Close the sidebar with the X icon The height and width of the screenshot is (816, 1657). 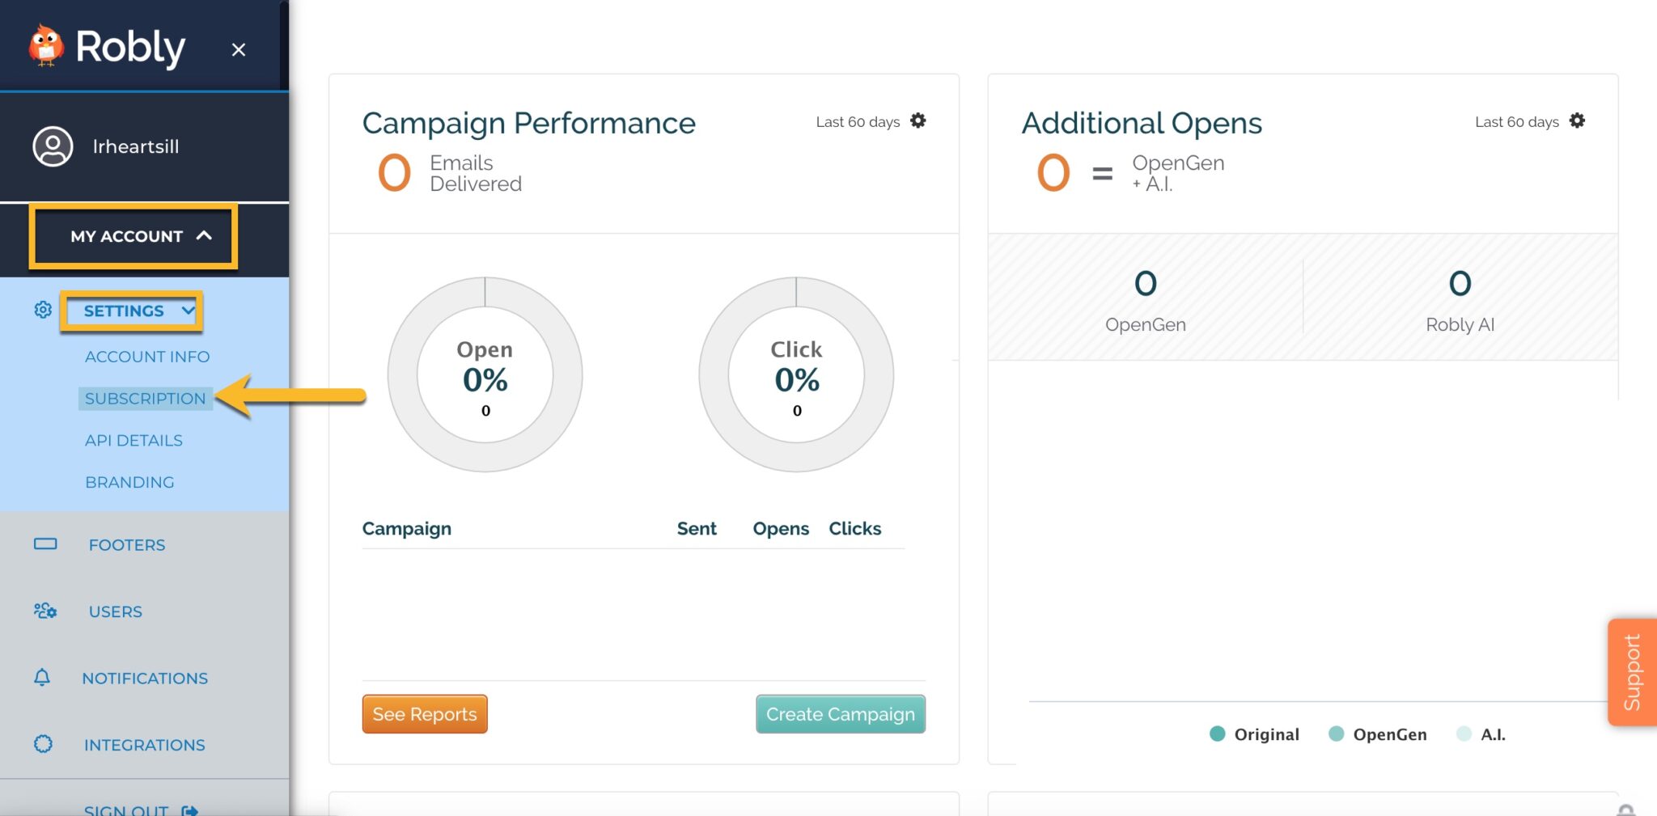(x=238, y=50)
